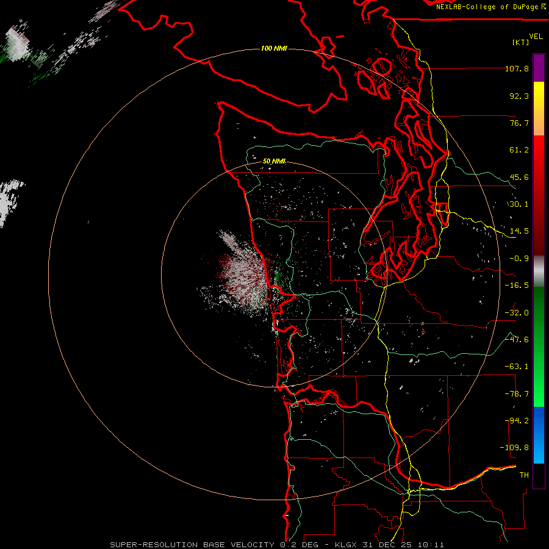This screenshot has height=549, width=549.
Task: Click the NEXLAB-College of DuPage label
Action: [491, 7]
